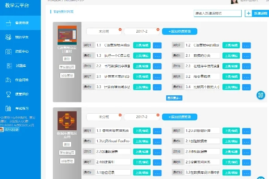Remove the 未分班 class tag in the database course
Screen dimensions: 269x179
(x=120, y=115)
